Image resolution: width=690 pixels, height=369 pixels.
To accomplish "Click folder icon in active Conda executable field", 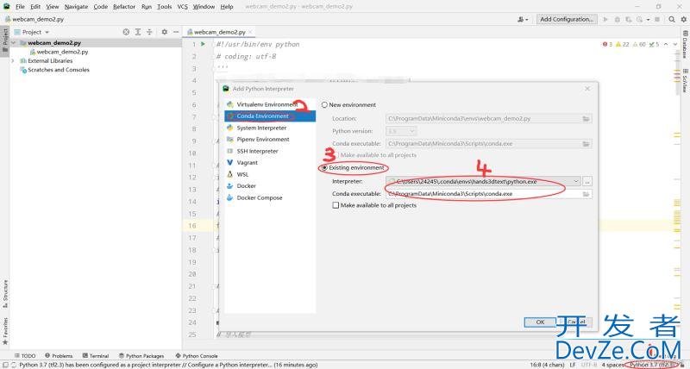I will (x=586, y=194).
